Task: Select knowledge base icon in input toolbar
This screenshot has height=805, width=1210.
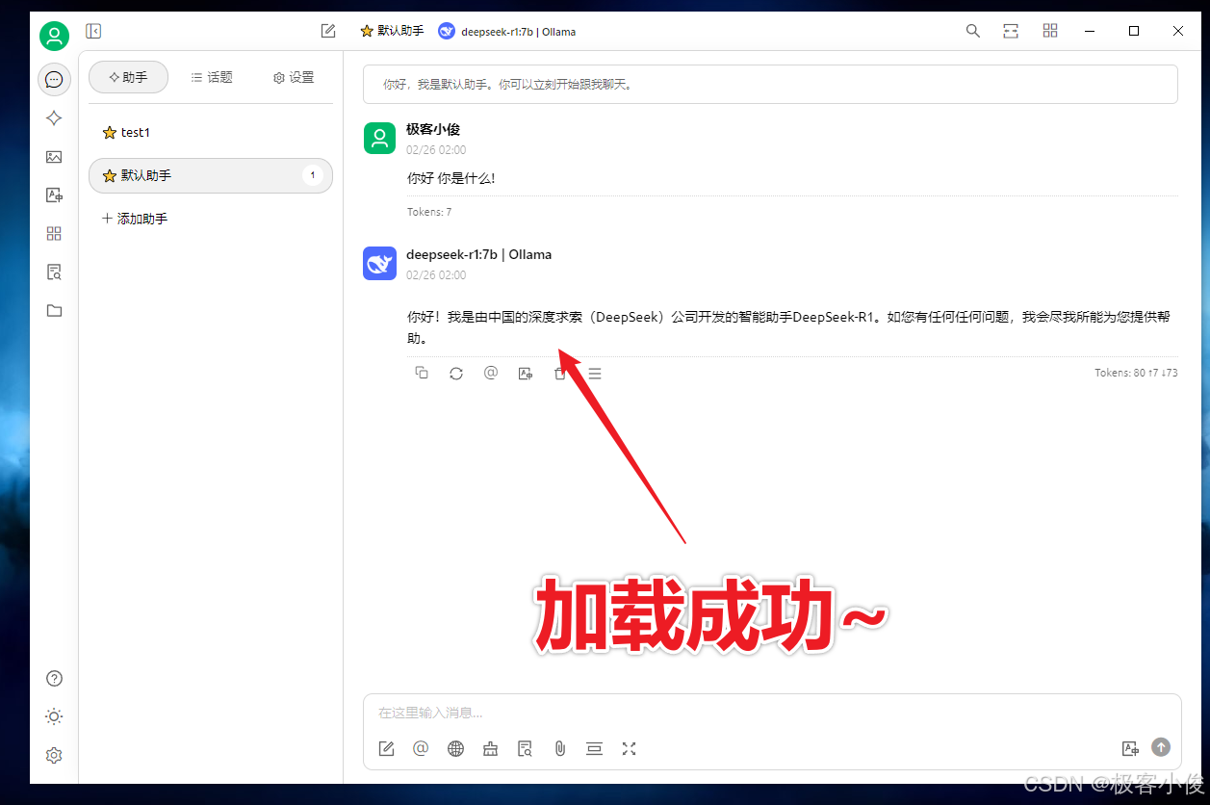Action: click(525, 748)
